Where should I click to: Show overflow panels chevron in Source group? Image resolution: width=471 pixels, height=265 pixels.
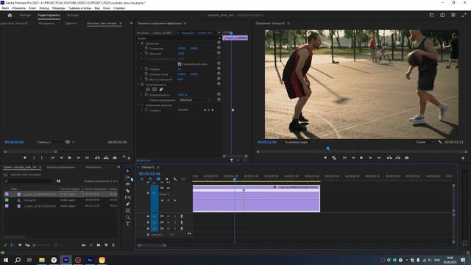click(x=131, y=23)
